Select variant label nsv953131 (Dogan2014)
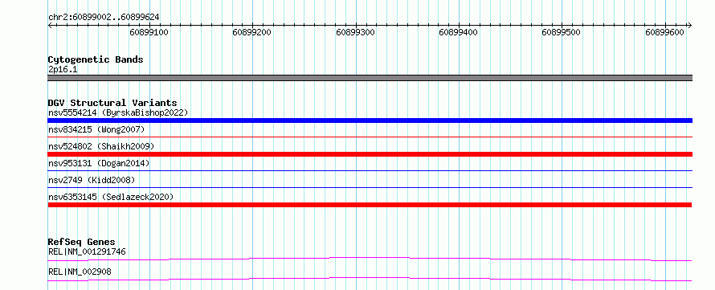This screenshot has height=290, width=715. point(99,163)
